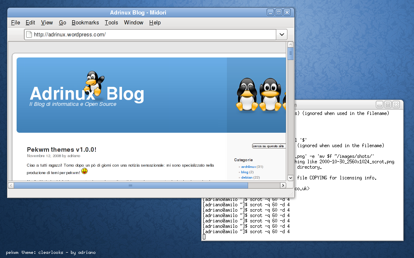This screenshot has width=414, height=258.
Task: Open the Help menu
Action: (x=155, y=23)
